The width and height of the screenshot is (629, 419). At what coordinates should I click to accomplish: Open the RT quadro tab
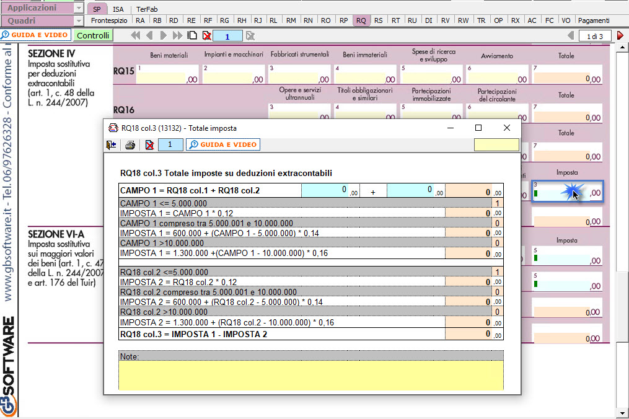pos(395,20)
